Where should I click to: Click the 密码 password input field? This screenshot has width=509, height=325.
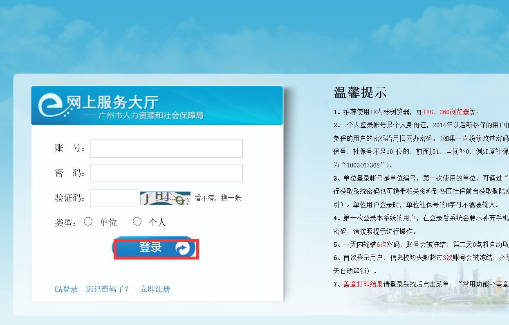coord(166,173)
